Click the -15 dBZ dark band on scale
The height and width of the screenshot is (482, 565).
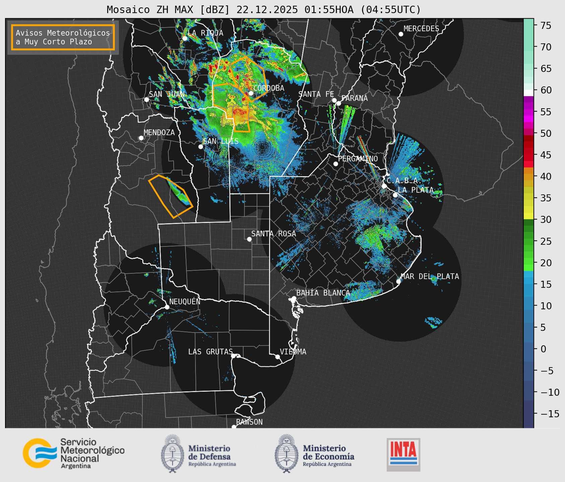528,414
